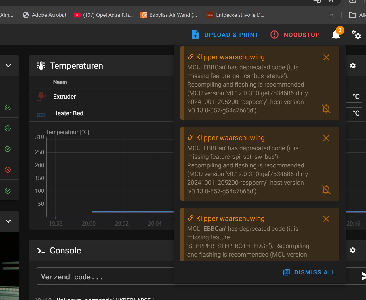This screenshot has height=300, width=366.
Task: Click the Upload & Print button
Action: tap(225, 35)
